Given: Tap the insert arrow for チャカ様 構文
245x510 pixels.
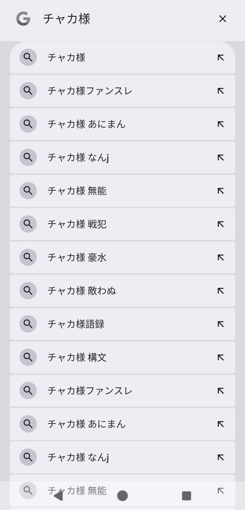Looking at the screenshot, I should tap(220, 358).
